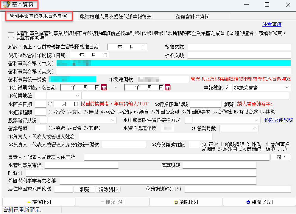Click the 股票發行狀況 code box
The width and height of the screenshot is (296, 214).
click(x=43, y=120)
